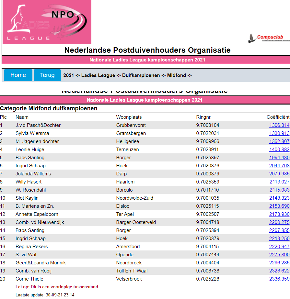
Task: Open coefficient 2336.359 for Corrie Thiele
Action: 279,279
